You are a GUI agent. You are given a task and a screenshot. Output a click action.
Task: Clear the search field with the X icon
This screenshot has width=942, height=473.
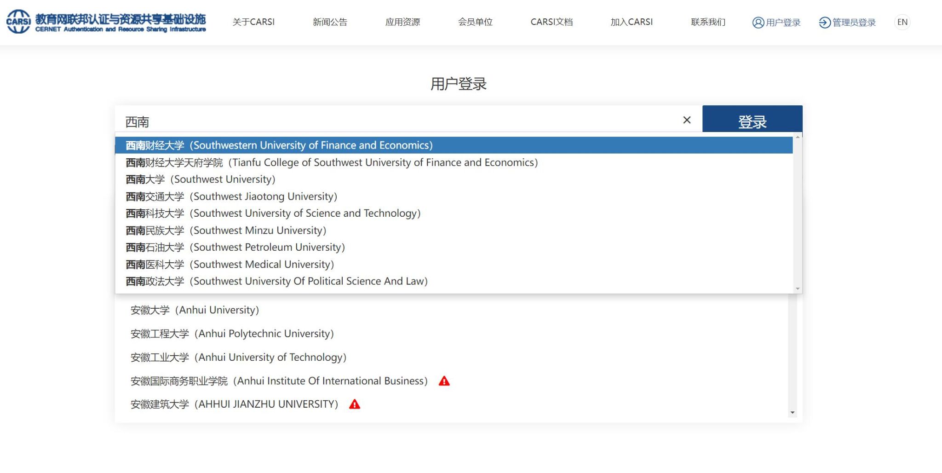[x=687, y=120]
